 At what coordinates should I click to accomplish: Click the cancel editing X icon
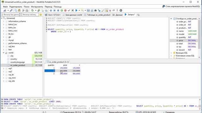tap(73, 10)
